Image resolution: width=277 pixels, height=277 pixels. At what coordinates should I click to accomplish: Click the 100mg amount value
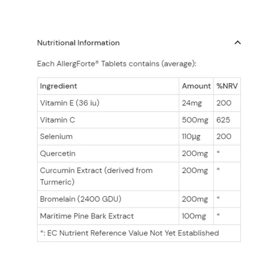[x=194, y=216]
